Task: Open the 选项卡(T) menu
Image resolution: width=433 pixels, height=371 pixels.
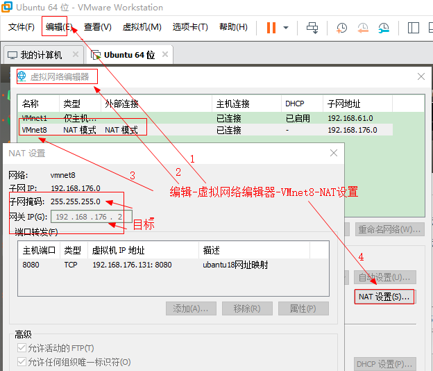Action: point(190,27)
